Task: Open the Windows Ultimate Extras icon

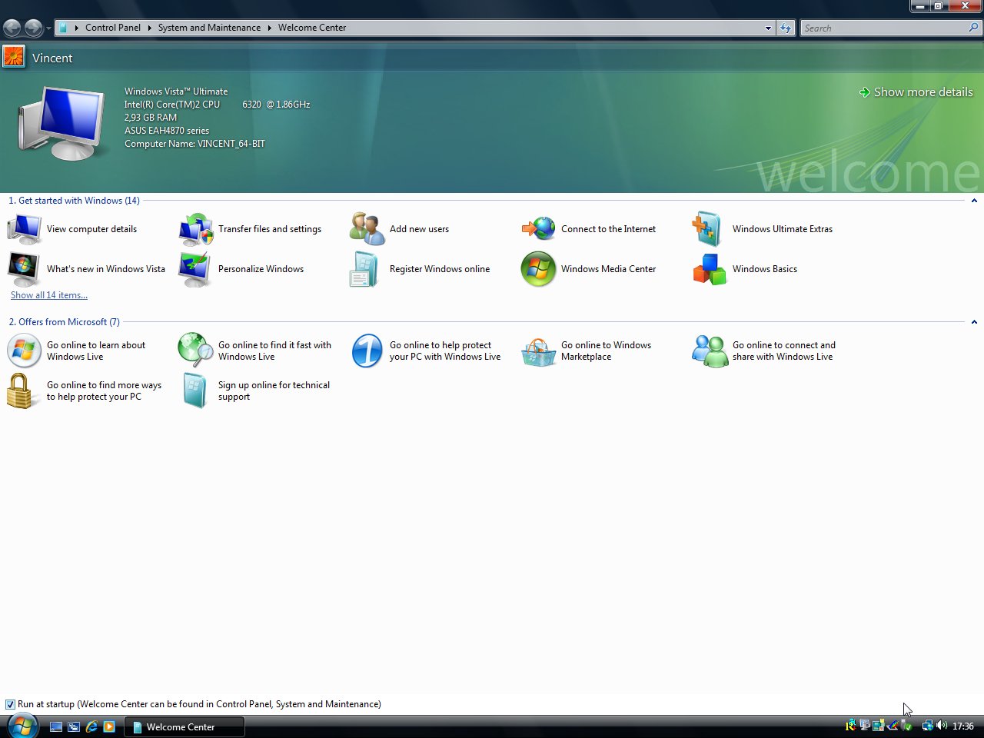Action: click(707, 228)
